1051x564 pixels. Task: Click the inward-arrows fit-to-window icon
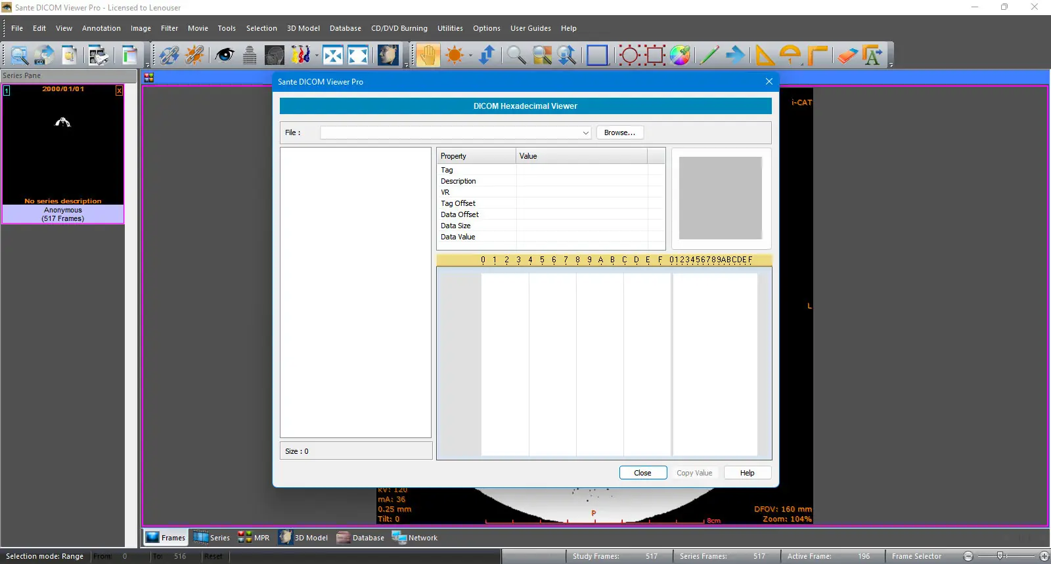(x=333, y=55)
